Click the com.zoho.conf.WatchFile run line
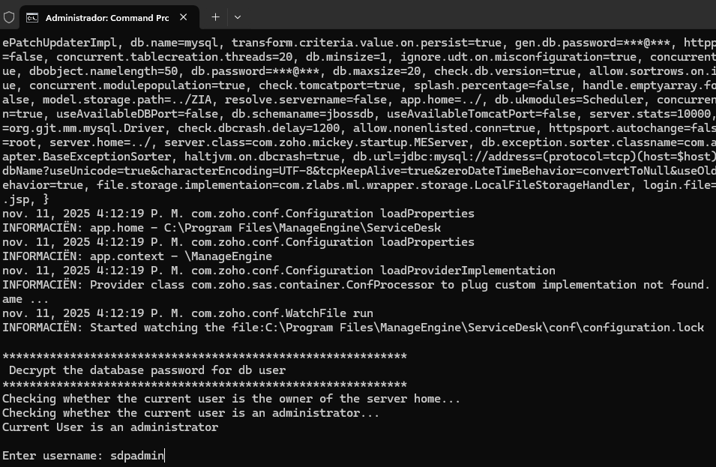Image resolution: width=716 pixels, height=467 pixels. click(x=187, y=313)
